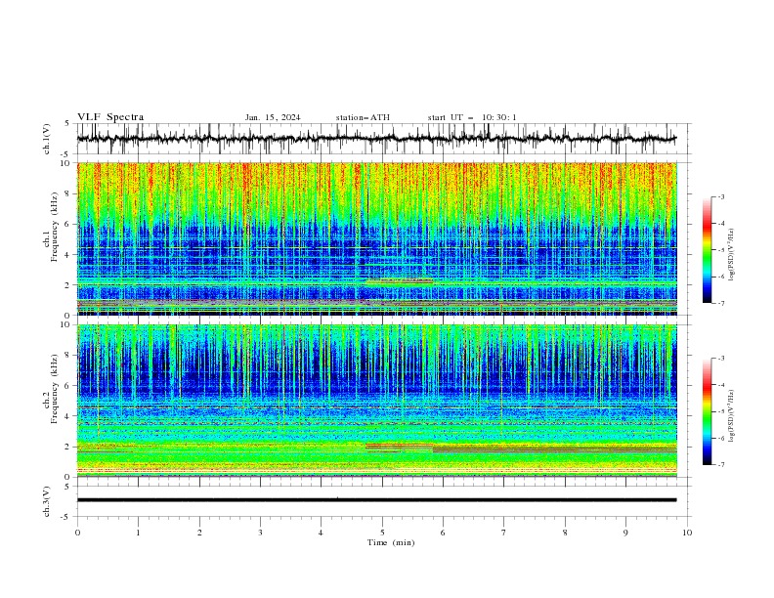This screenshot has height=598, width=774.
Task: Click time axis tick label "7"
Action: 504,533
